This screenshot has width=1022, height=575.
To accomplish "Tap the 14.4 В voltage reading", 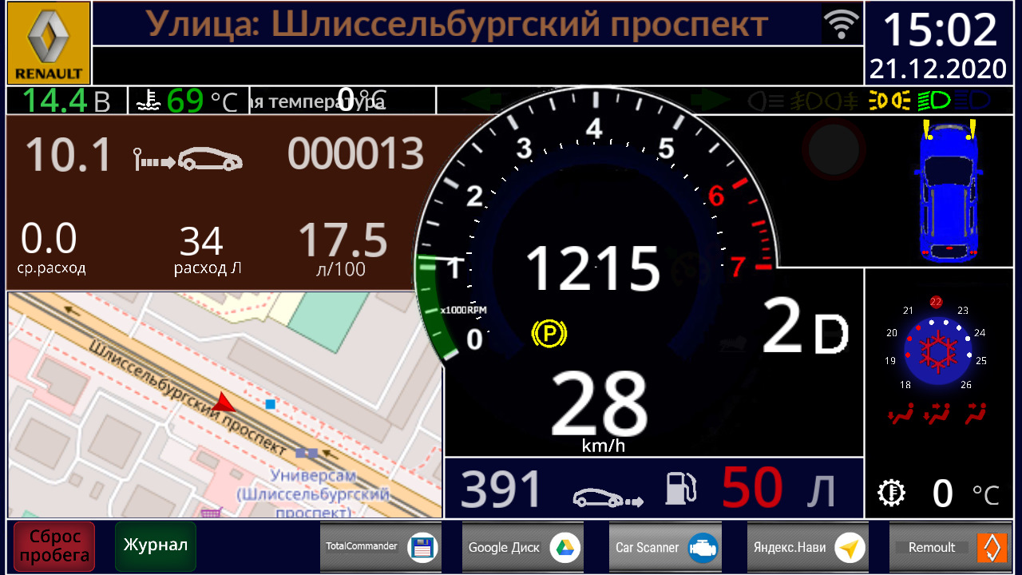I will tap(67, 101).
